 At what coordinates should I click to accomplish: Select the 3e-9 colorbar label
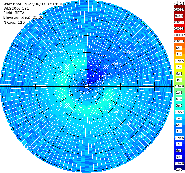pyautogui.click(x=179, y=157)
